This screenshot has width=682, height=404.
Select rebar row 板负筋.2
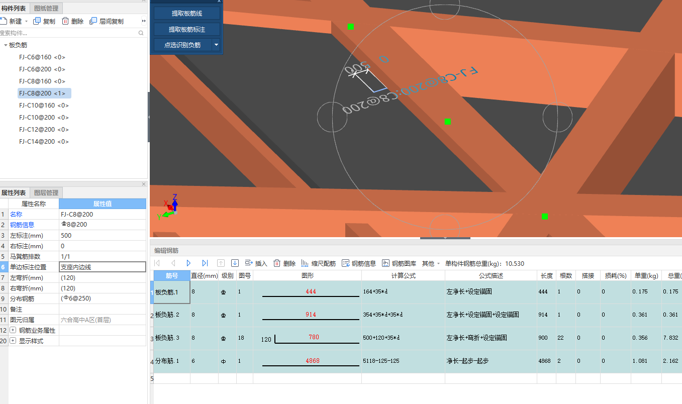pos(171,315)
